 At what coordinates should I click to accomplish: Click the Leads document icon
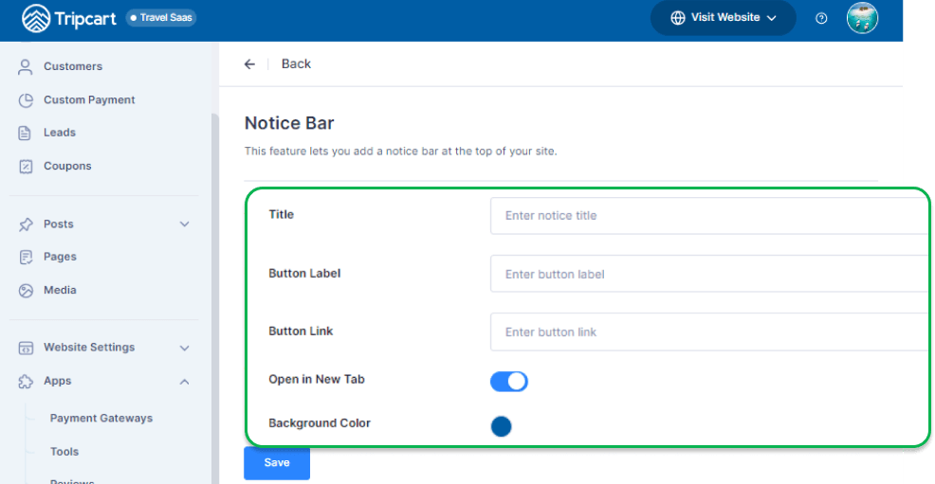(x=25, y=133)
